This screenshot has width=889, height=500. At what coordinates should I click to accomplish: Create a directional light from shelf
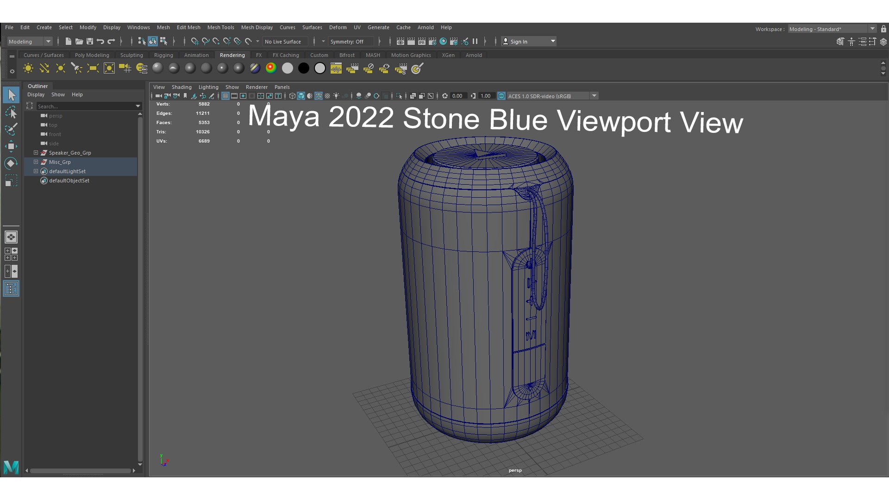coord(44,69)
